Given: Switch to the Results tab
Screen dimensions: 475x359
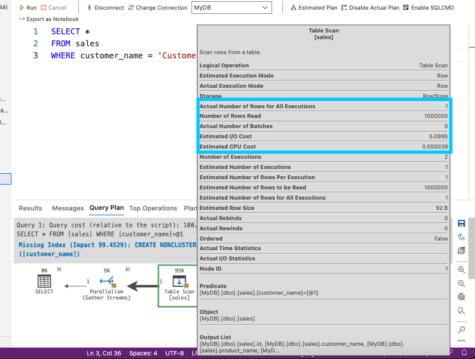Looking at the screenshot, I should click(x=30, y=208).
